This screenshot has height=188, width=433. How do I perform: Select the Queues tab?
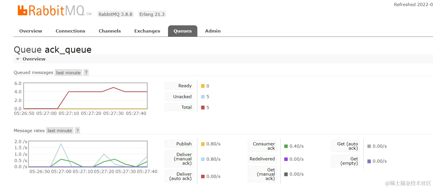(183, 31)
